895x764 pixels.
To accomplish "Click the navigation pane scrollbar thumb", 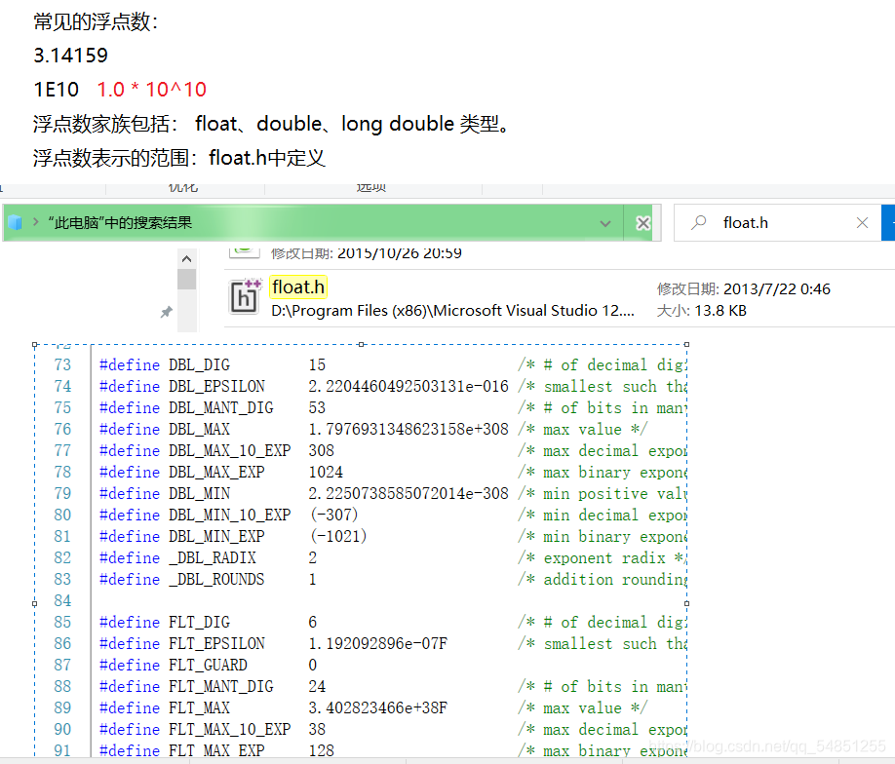I will [x=186, y=280].
